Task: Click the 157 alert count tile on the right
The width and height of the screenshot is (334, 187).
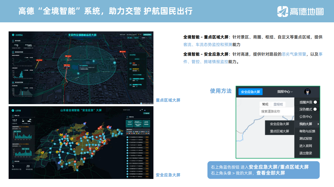Action: (x=130, y=123)
